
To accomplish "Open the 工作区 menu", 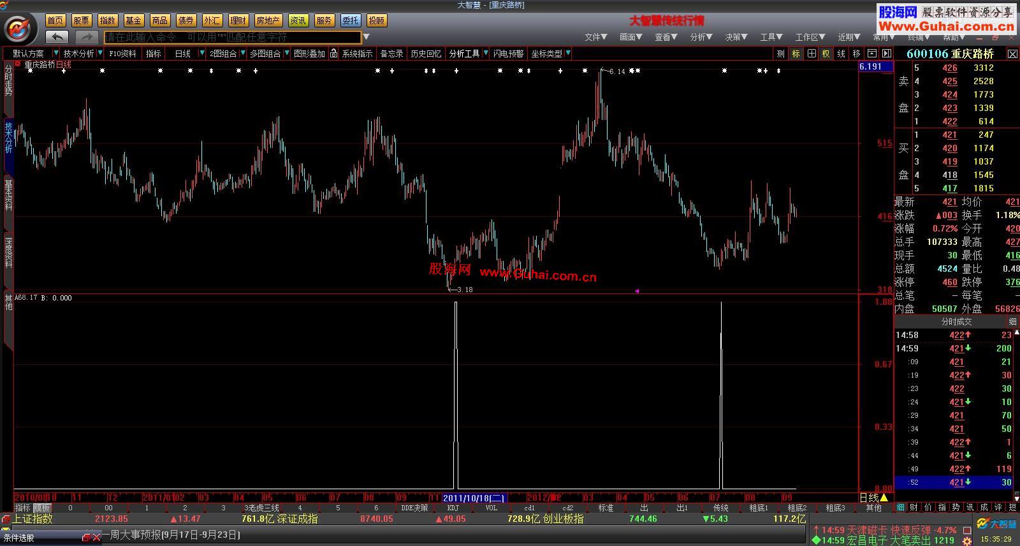I will tap(810, 37).
